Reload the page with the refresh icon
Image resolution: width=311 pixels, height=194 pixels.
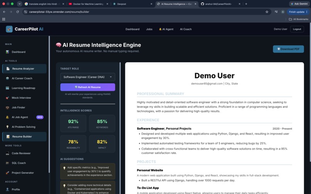[x=18, y=12]
